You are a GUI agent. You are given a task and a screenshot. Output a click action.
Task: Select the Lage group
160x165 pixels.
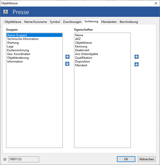click(x=35, y=46)
